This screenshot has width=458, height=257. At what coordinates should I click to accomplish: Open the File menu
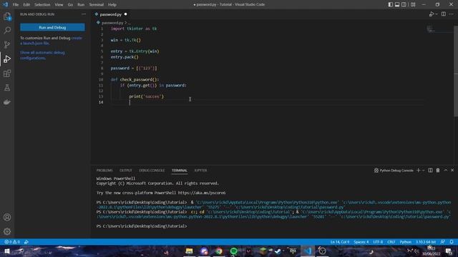tap(16, 4)
